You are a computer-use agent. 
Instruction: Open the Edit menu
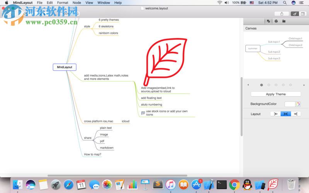tap(50, 3)
